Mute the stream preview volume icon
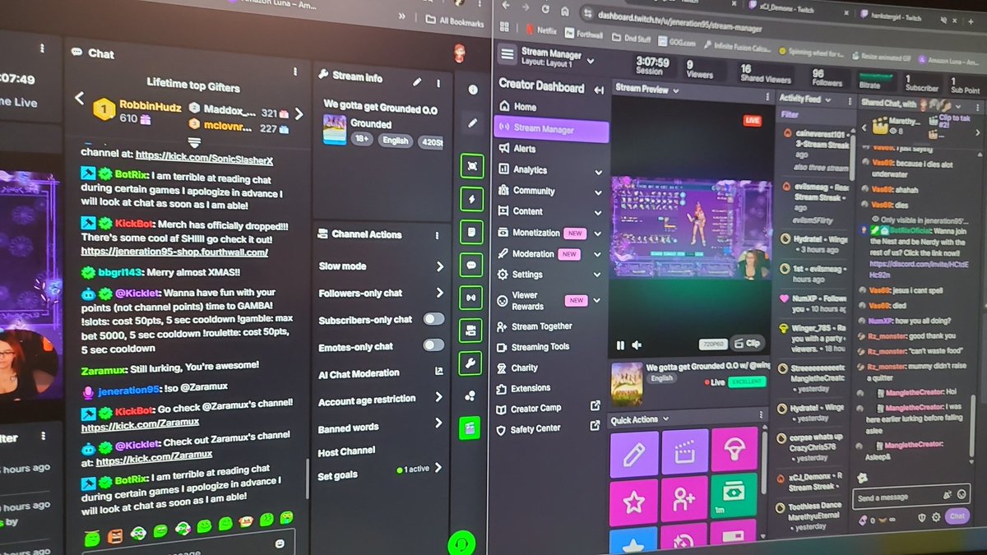 637,345
